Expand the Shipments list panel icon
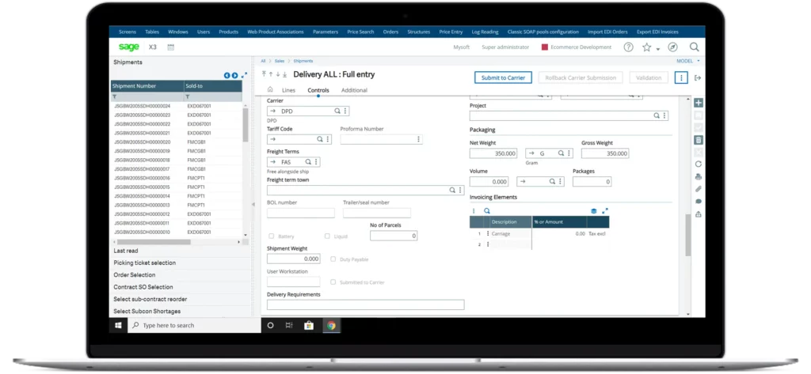Image resolution: width=811 pixels, height=374 pixels. (x=244, y=75)
